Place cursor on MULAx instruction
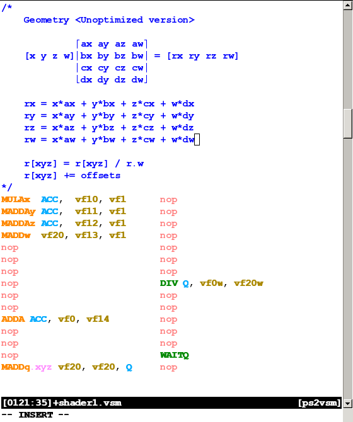 (x=16, y=200)
